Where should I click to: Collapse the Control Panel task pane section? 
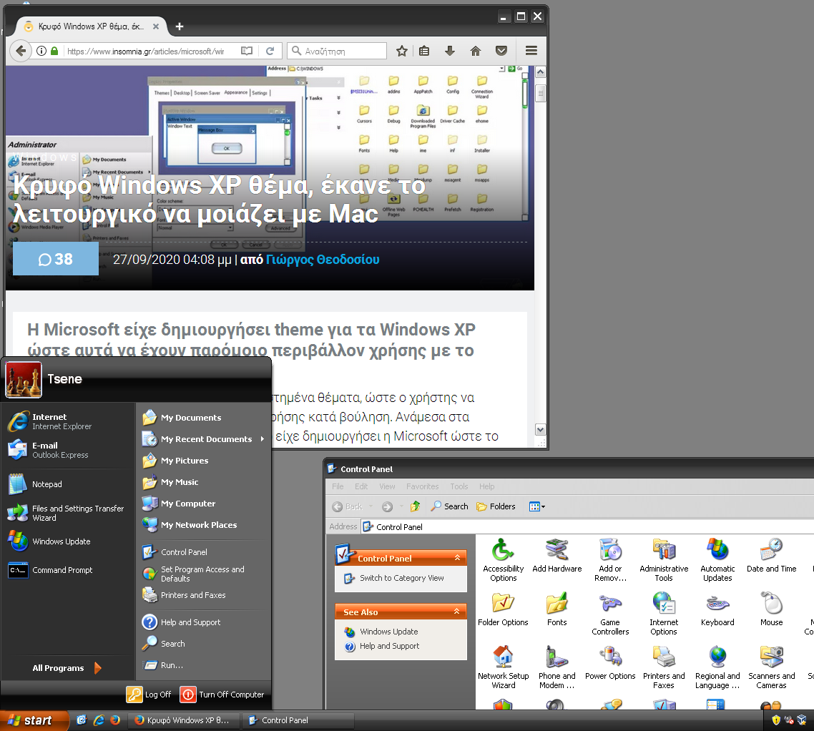pos(457,558)
